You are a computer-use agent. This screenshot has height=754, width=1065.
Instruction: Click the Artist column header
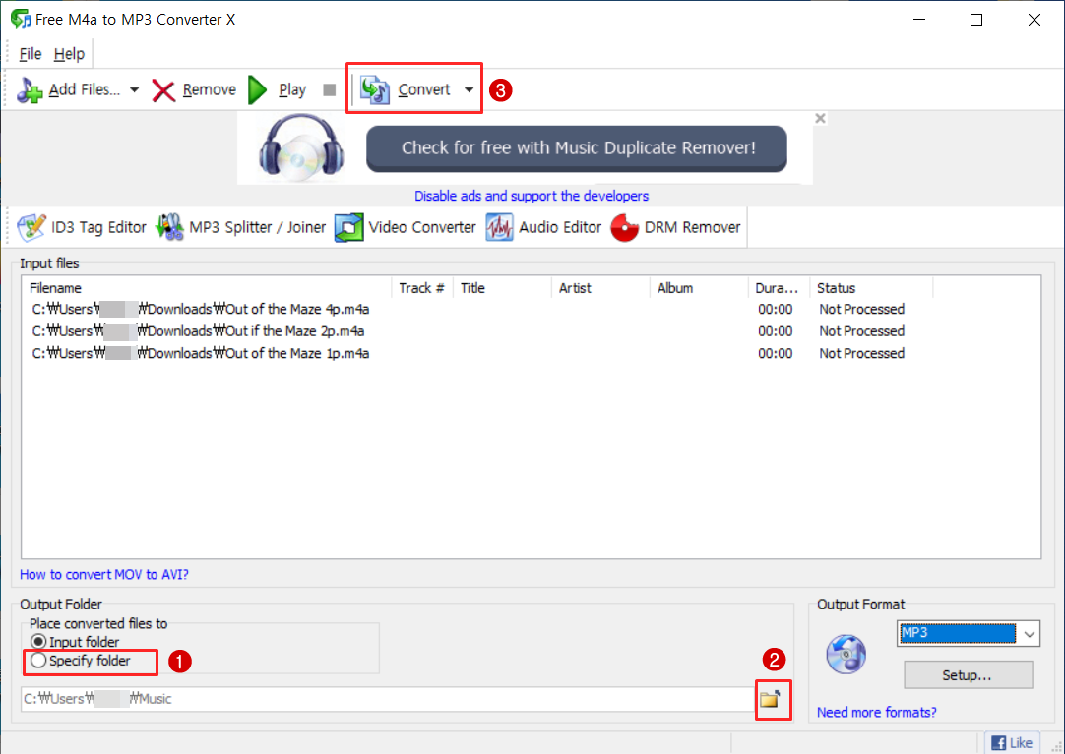click(x=600, y=288)
